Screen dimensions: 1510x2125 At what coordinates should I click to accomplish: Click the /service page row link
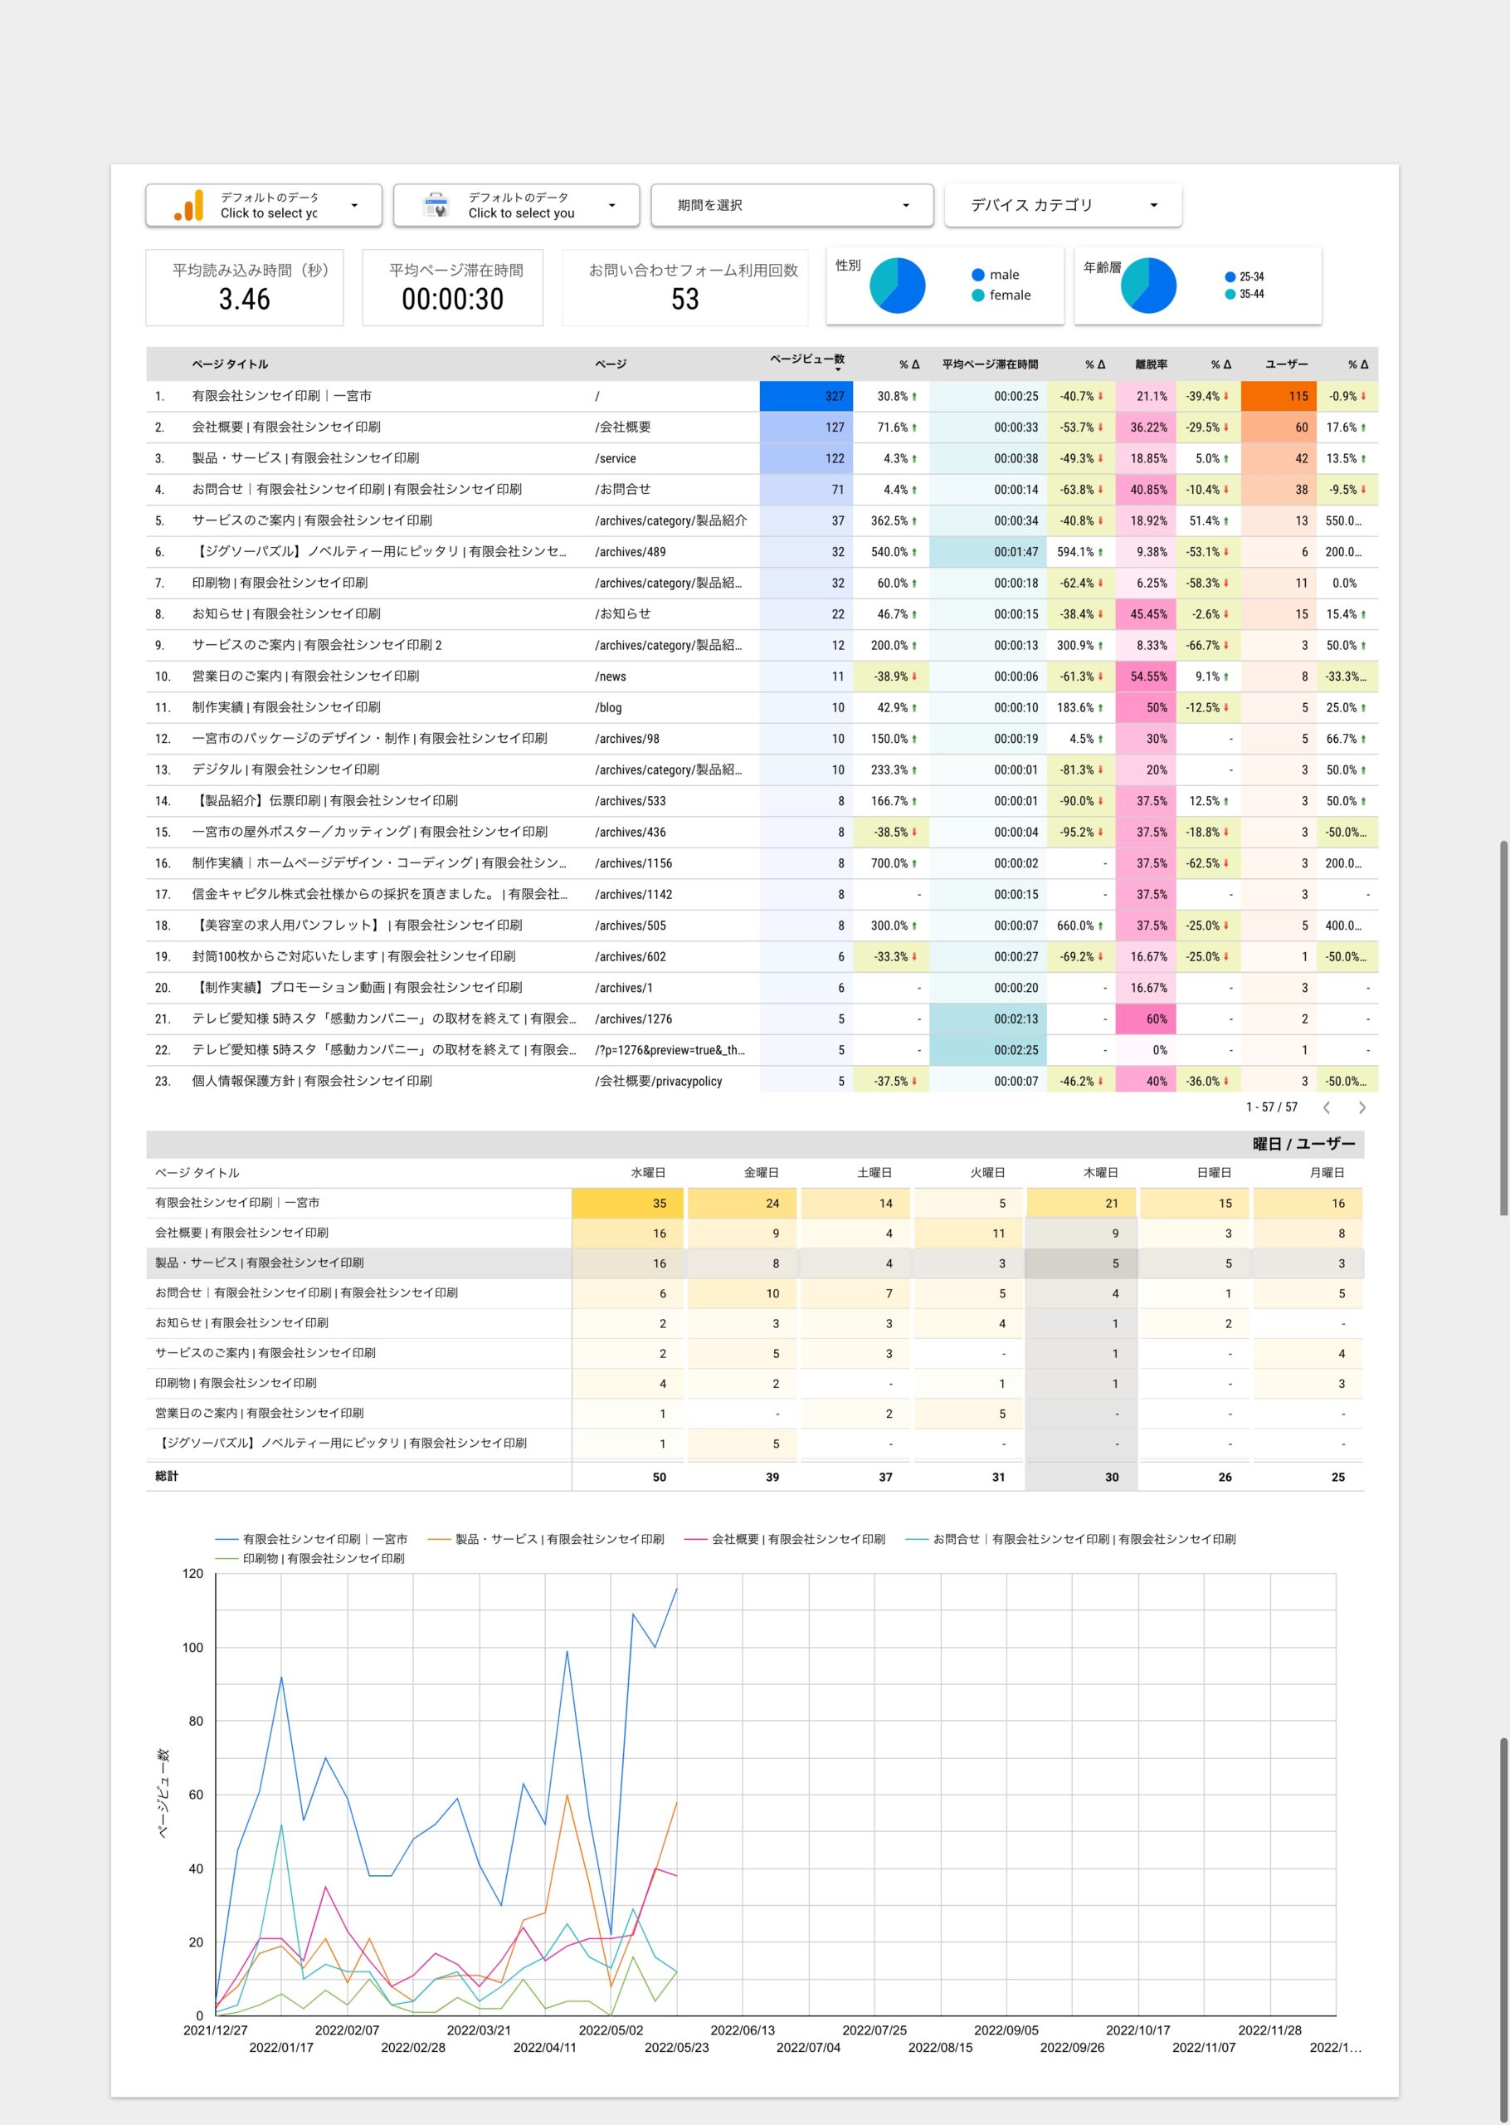tap(616, 458)
